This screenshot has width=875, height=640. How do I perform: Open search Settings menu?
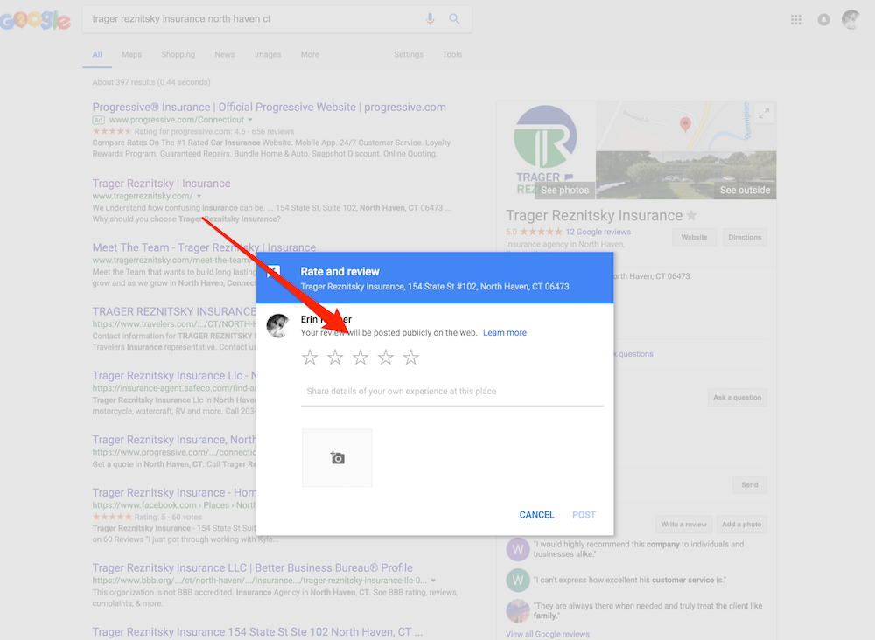(x=409, y=54)
